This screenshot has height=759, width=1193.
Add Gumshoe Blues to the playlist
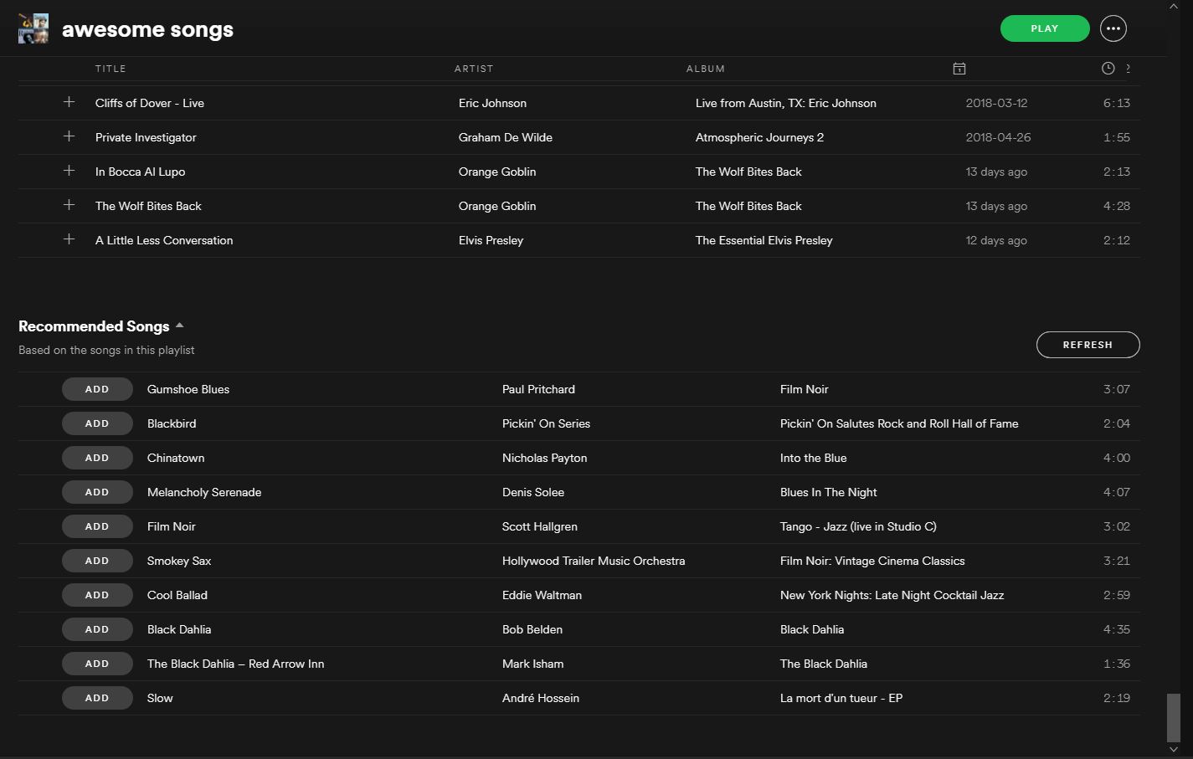coord(97,389)
